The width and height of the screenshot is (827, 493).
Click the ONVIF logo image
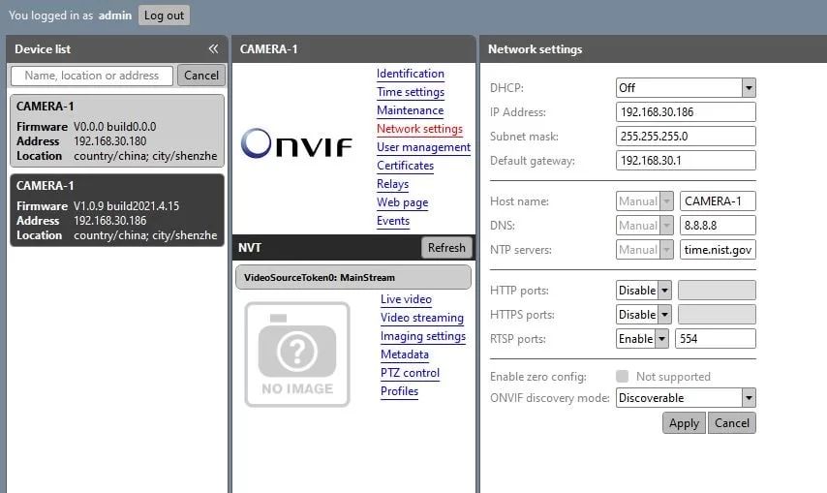coord(296,143)
